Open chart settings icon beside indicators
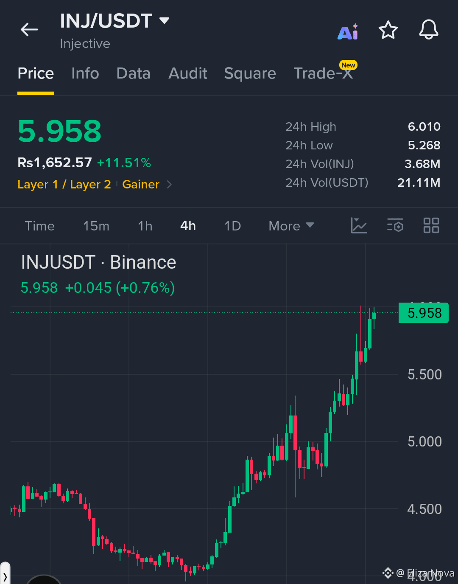 pos(395,225)
